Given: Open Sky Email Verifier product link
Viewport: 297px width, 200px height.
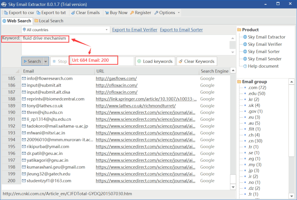Looking at the screenshot, I should tap(265, 44).
